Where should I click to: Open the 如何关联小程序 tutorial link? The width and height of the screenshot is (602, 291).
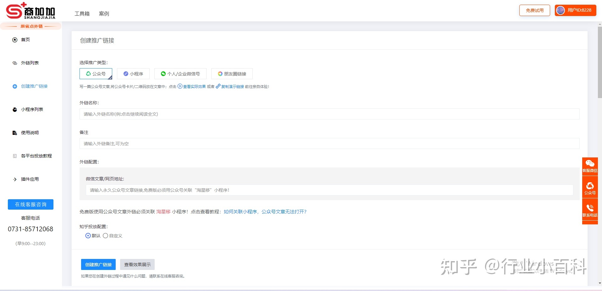(240, 212)
